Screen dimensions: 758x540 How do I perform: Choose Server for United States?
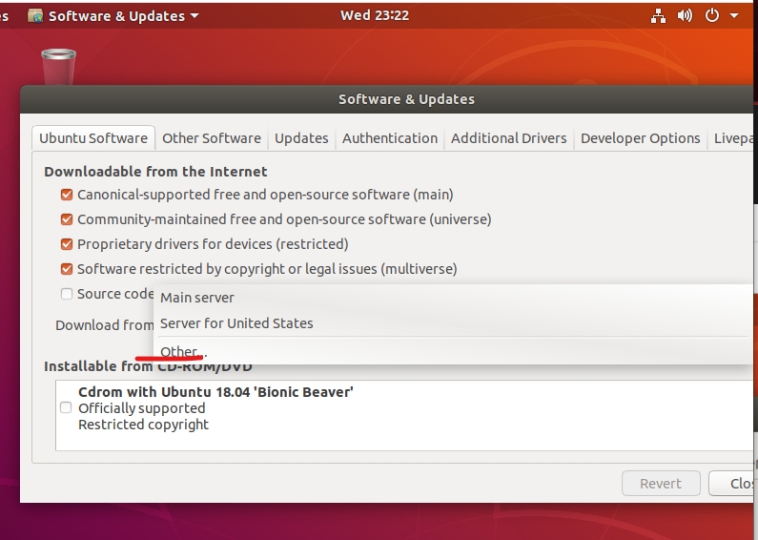(236, 323)
